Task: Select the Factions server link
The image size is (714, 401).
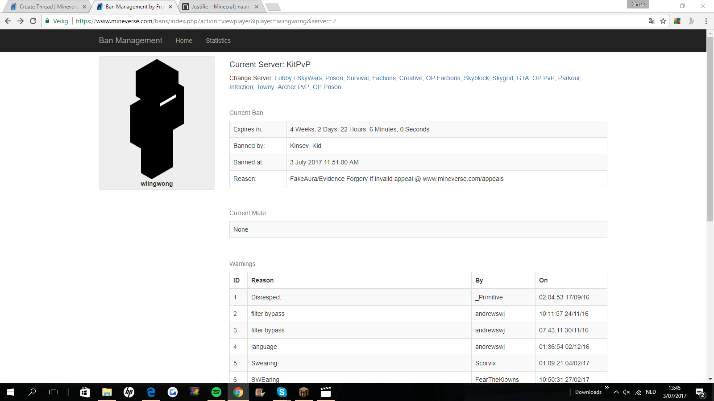Action: [384, 78]
